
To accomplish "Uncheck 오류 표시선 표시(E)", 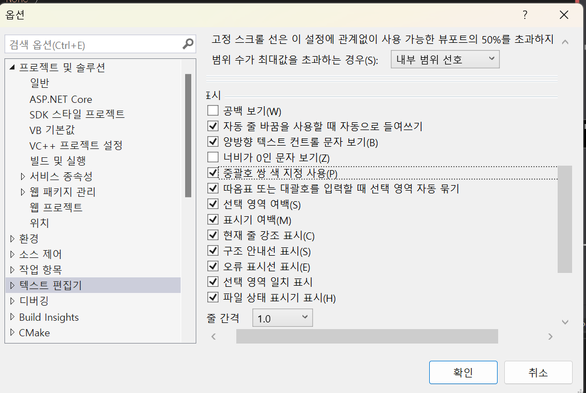I will [212, 266].
